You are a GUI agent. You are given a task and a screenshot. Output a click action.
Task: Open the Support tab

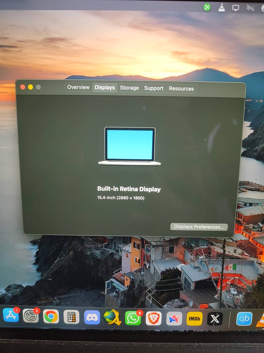[154, 88]
